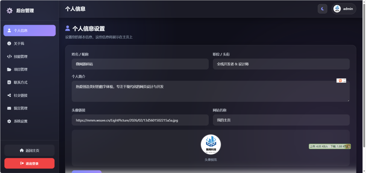
Task: Click the envelope icon for 留言管理
Action: [x=9, y=108]
